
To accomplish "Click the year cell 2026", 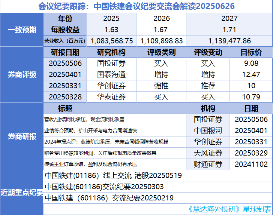I will tap(161, 18).
